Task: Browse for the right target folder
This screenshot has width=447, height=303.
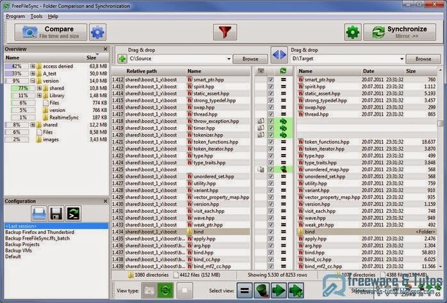Action: (x=423, y=59)
